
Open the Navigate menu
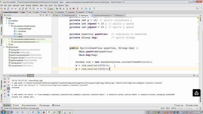click(16, 5)
